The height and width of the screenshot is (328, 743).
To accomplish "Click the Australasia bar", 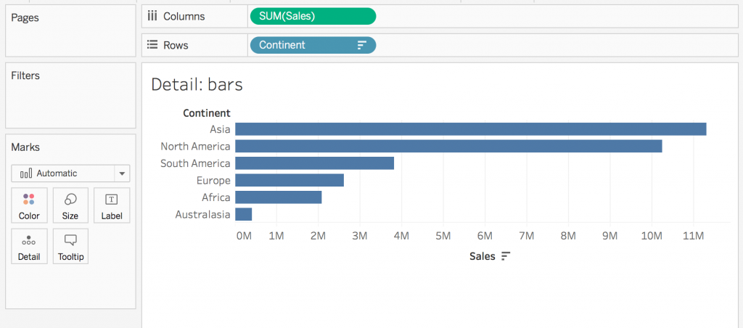I will 243,214.
